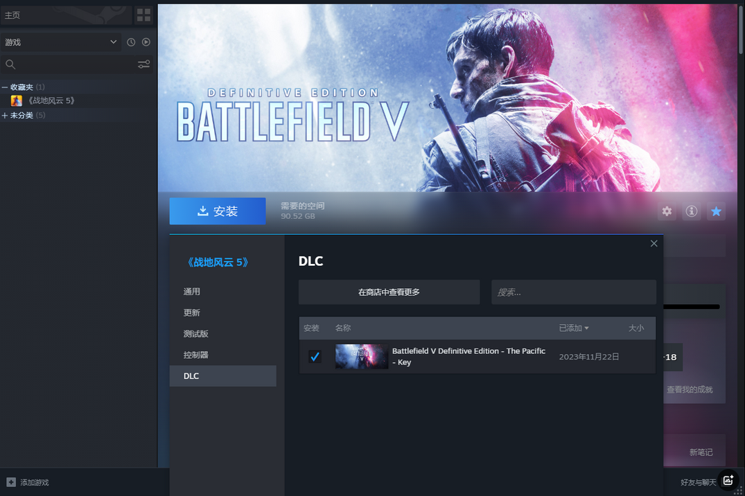Select the 更新 settings tab
The width and height of the screenshot is (745, 496).
(x=223, y=312)
